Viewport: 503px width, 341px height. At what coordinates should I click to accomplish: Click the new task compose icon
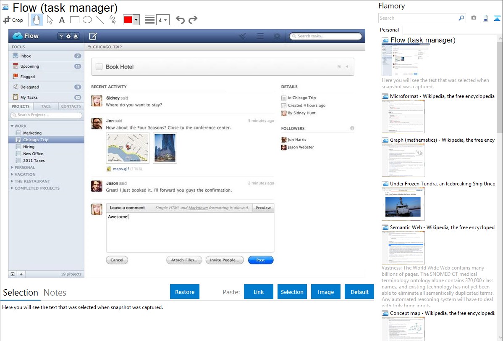click(x=93, y=36)
